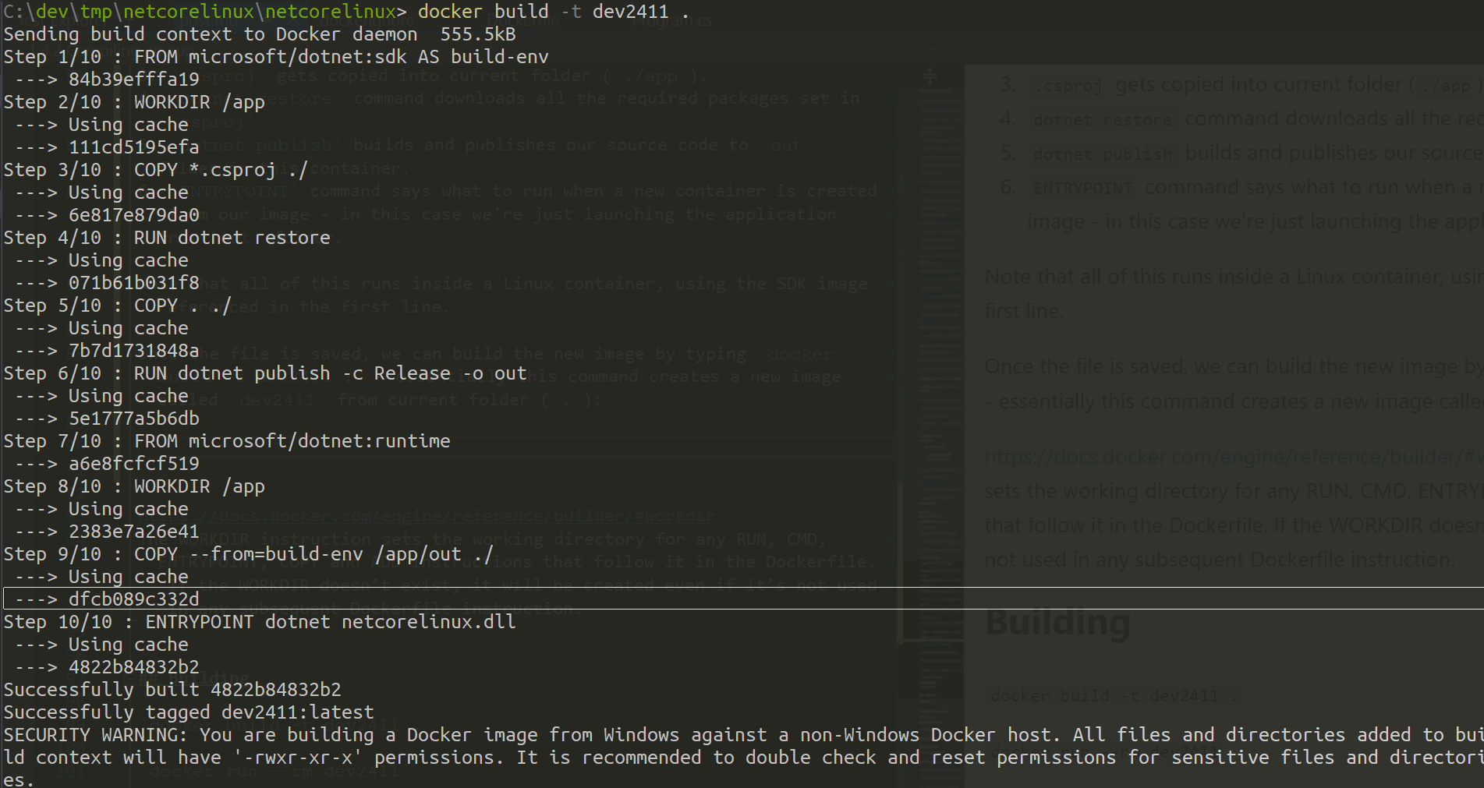Viewport: 1484px width, 788px height.
Task: Click the SECURITY WARNING message line
Action: click(x=743, y=735)
